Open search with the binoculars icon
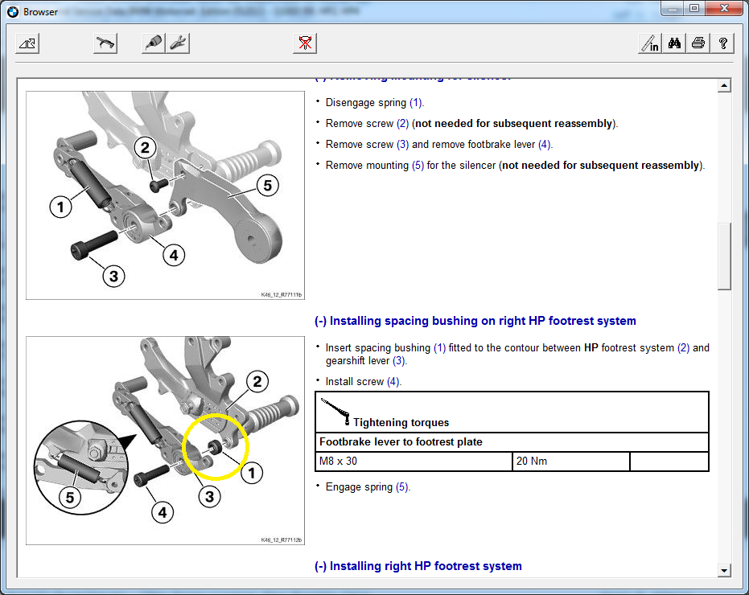Image resolution: width=749 pixels, height=595 pixels. point(675,43)
